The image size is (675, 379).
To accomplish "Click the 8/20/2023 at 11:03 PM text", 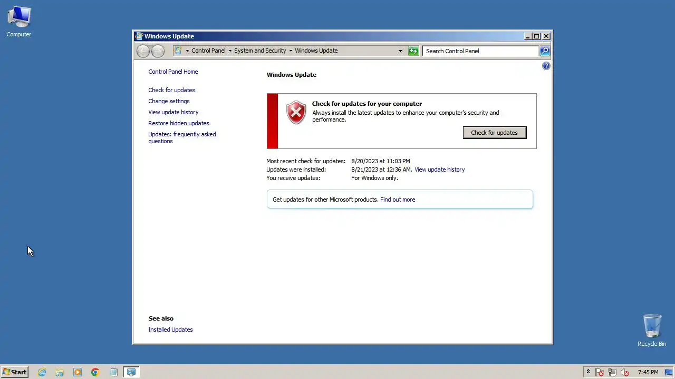I will 380,161.
